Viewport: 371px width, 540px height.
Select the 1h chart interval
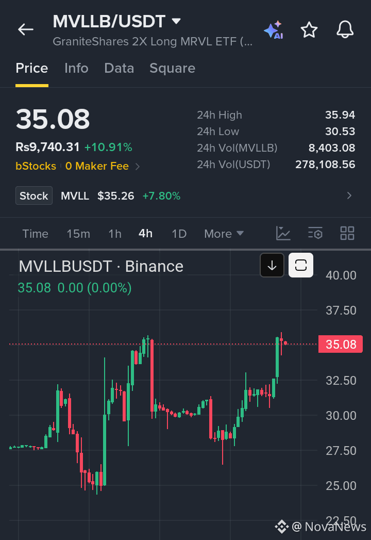(x=115, y=234)
